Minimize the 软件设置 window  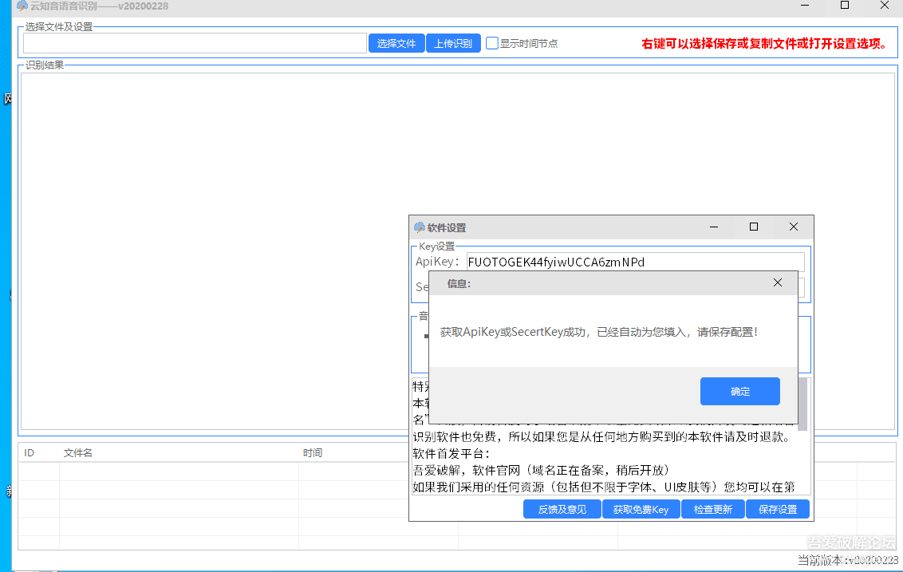coord(713,227)
